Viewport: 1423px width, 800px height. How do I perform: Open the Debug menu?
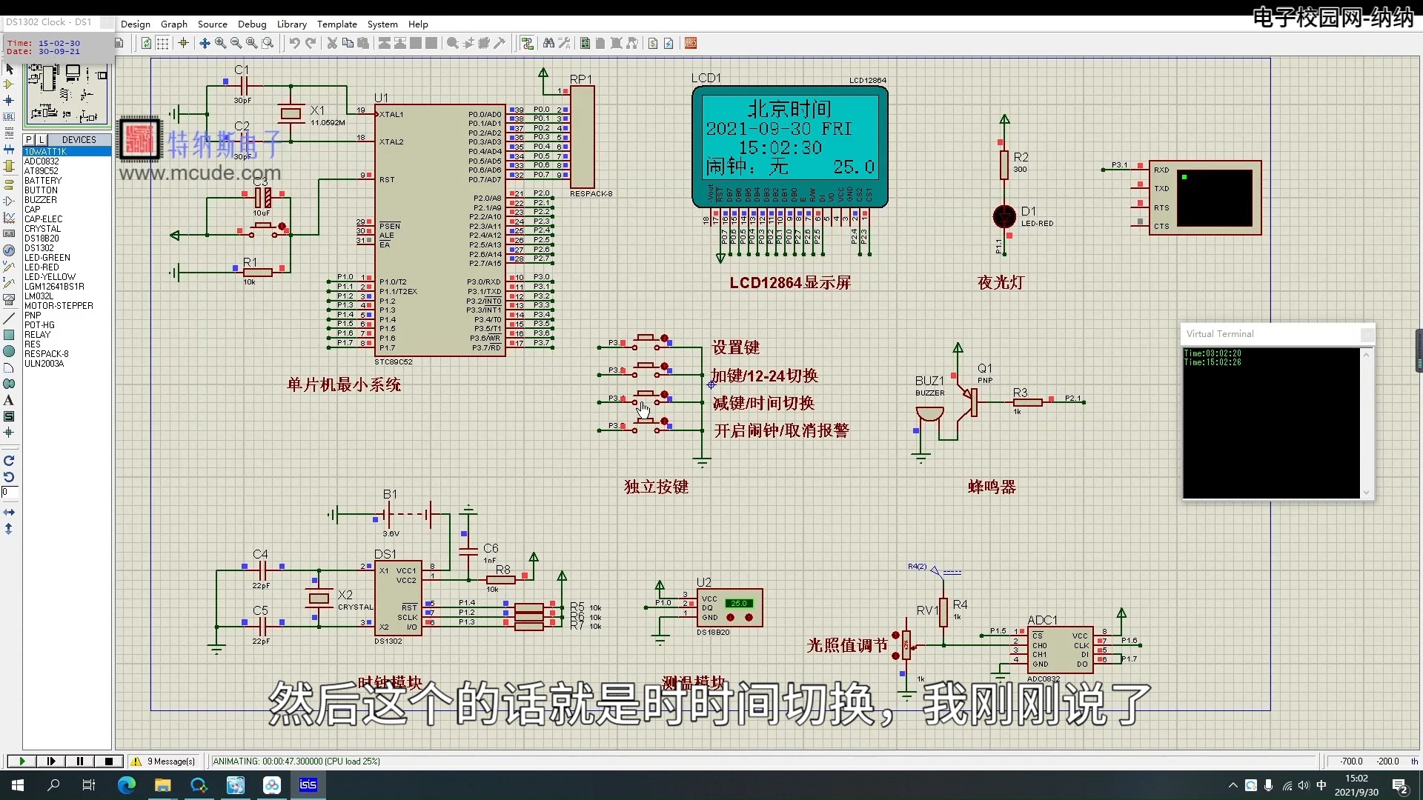pyautogui.click(x=252, y=24)
